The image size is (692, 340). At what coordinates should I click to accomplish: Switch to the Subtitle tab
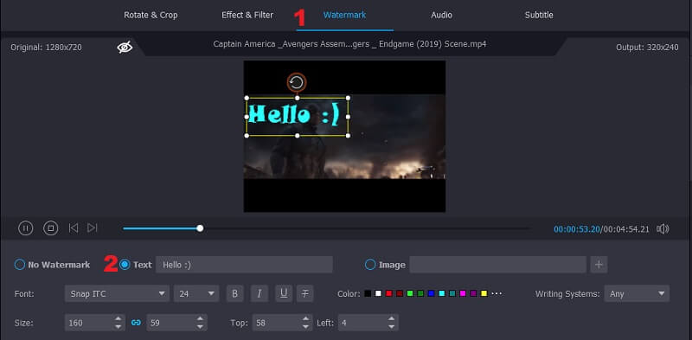tap(539, 15)
